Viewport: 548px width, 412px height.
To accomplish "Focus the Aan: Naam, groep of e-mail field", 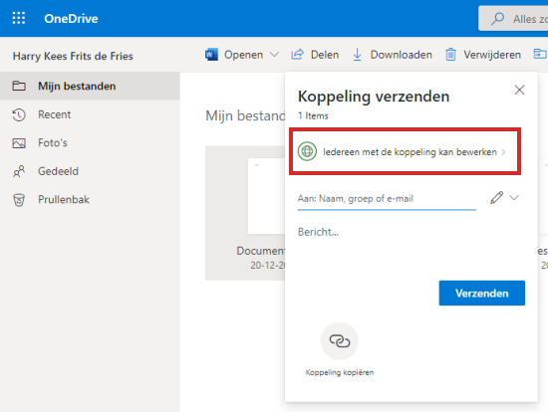I will point(387,199).
